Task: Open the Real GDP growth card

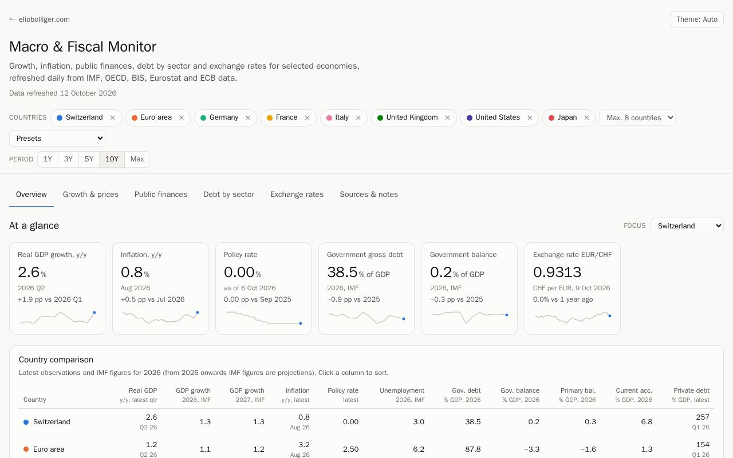Action: click(x=57, y=289)
